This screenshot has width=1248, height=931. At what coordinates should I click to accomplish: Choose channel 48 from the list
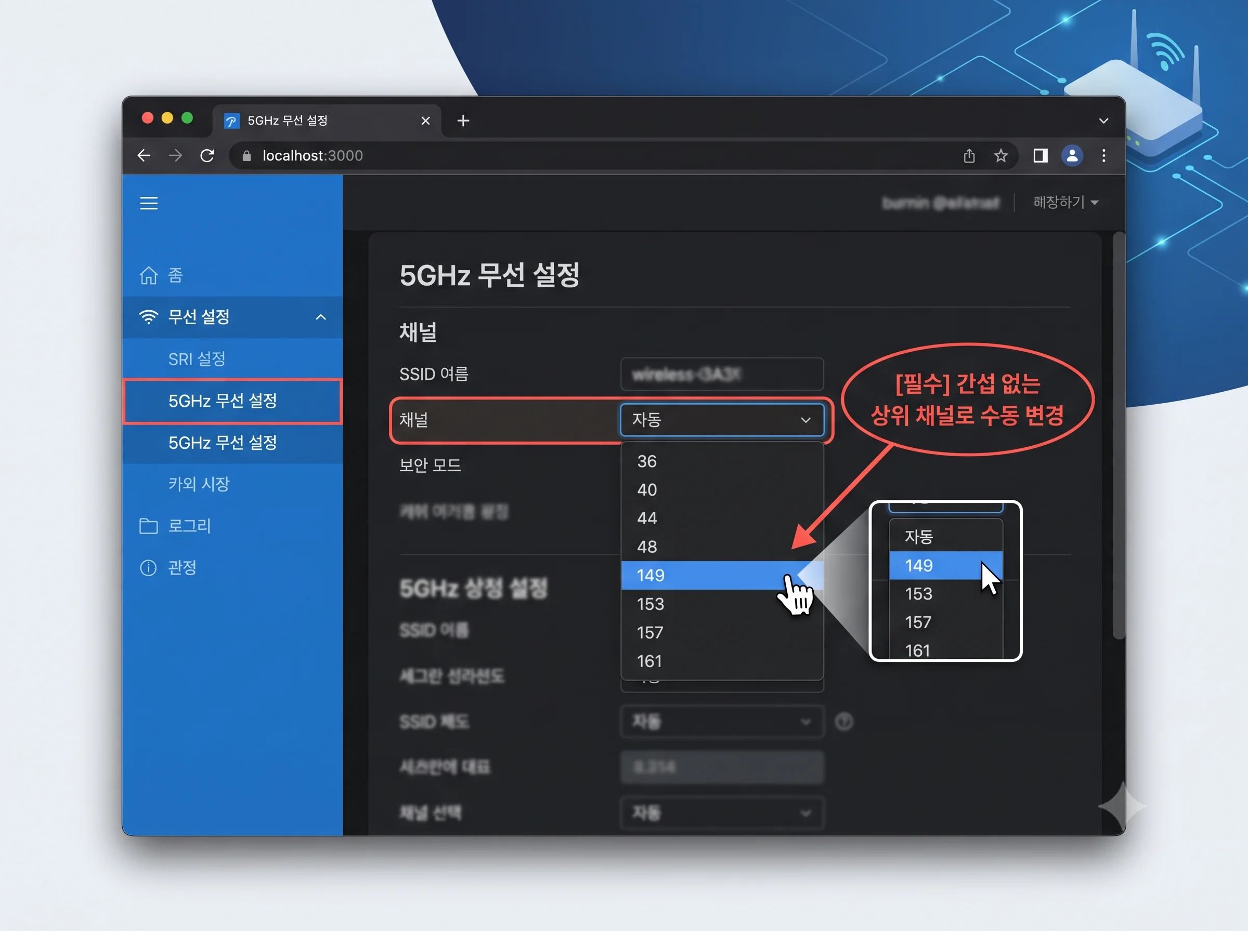pyautogui.click(x=722, y=547)
